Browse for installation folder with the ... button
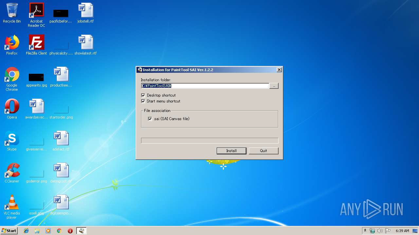 (x=274, y=86)
